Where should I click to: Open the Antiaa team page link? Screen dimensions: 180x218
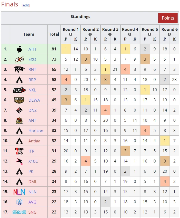point(34,141)
